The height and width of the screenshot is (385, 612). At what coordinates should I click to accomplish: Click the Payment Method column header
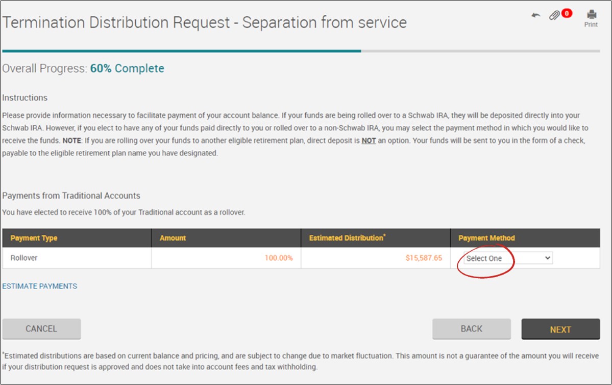point(486,238)
